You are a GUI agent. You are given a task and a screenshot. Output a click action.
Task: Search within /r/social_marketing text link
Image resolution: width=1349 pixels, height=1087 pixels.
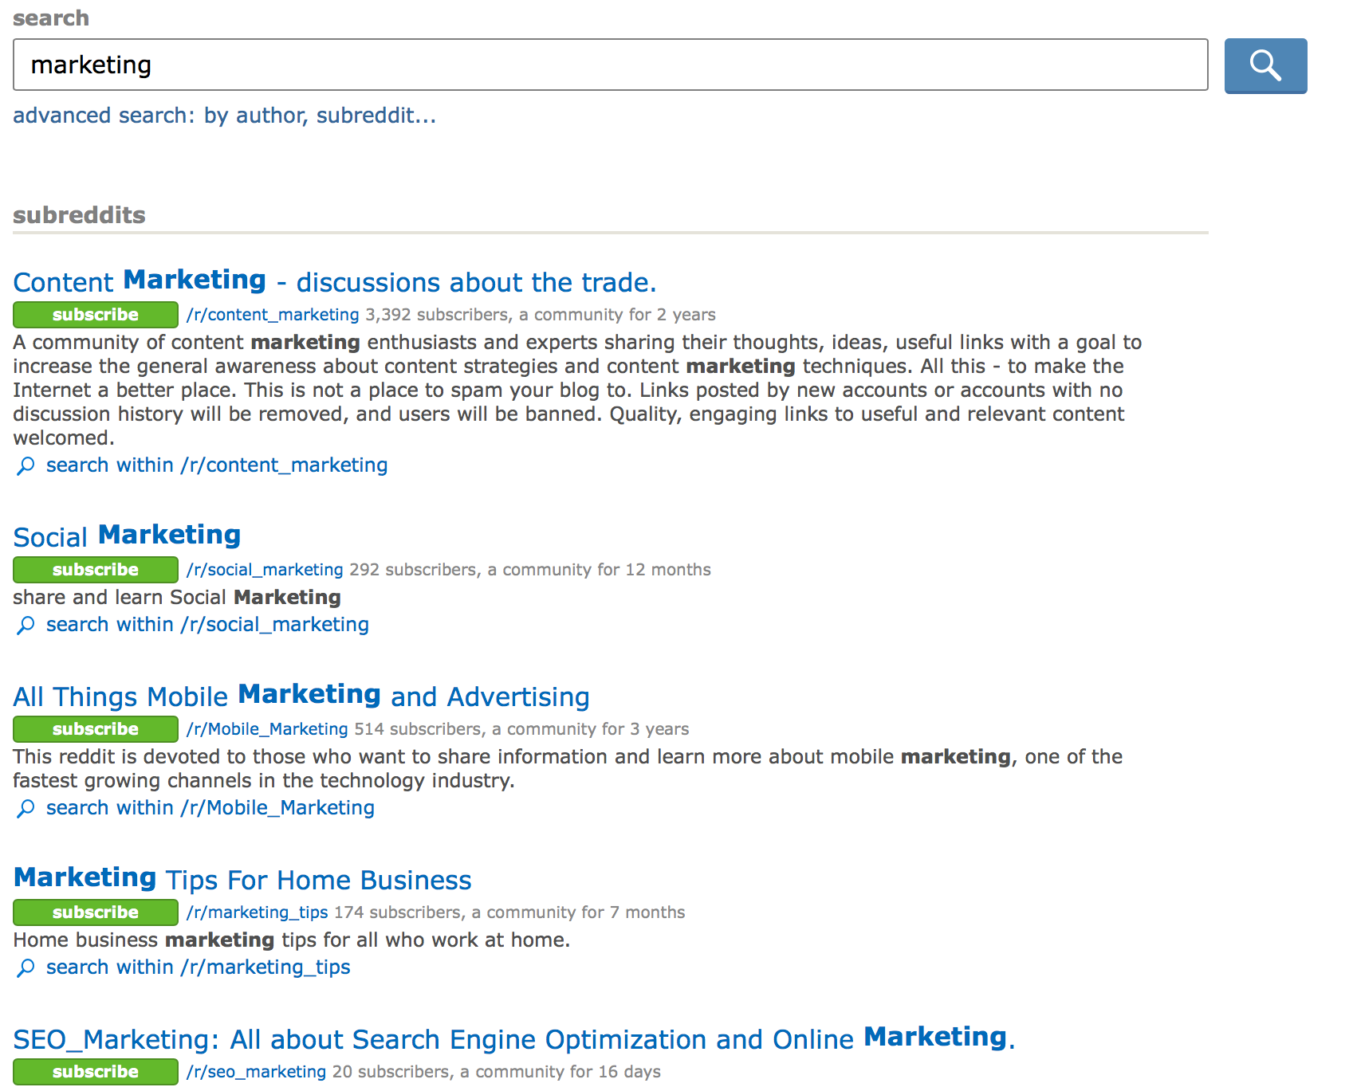[x=207, y=625]
